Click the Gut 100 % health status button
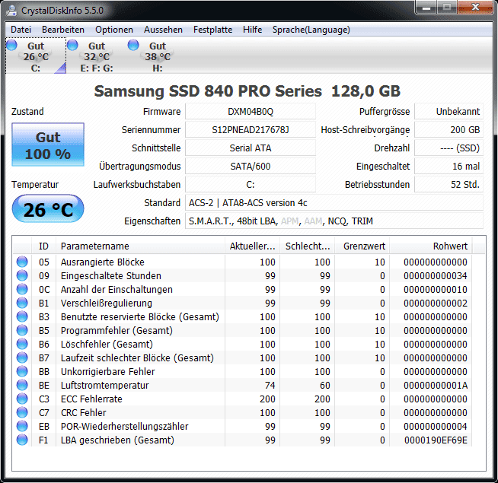498x483 pixels. coord(48,145)
